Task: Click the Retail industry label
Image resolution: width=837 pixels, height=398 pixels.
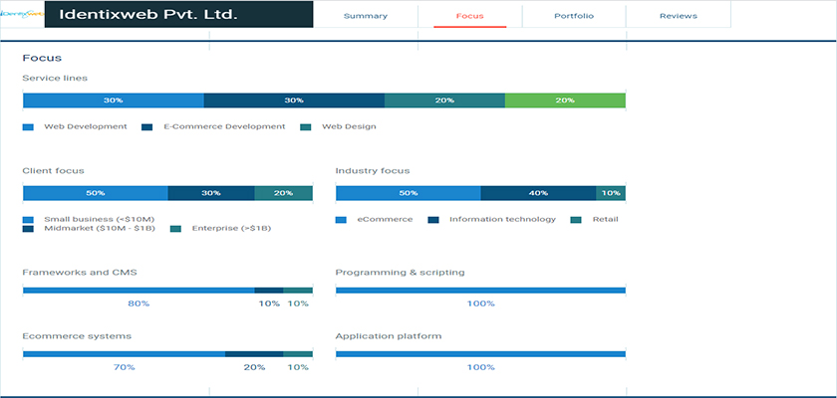Action: click(x=606, y=219)
